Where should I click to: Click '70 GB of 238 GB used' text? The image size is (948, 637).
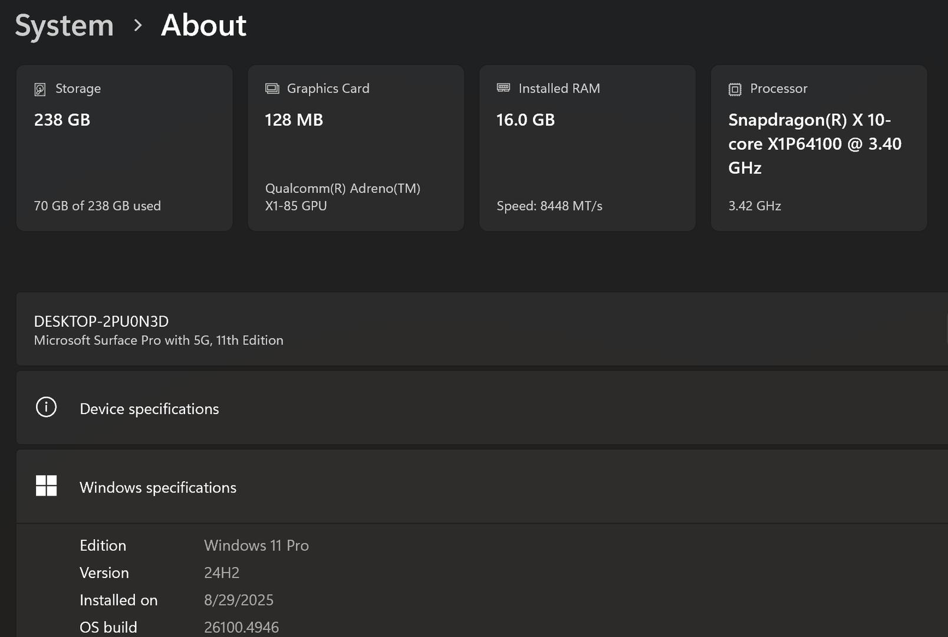pyautogui.click(x=97, y=206)
